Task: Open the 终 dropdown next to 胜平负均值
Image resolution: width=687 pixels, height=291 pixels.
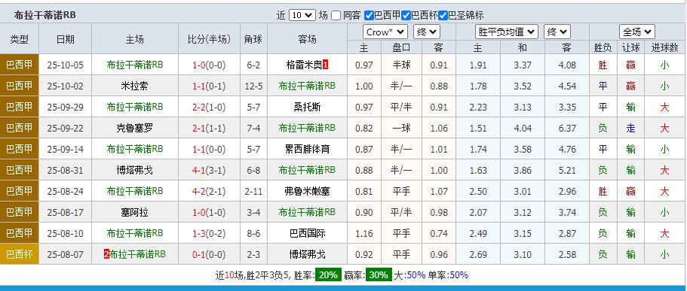Action: tap(557, 32)
